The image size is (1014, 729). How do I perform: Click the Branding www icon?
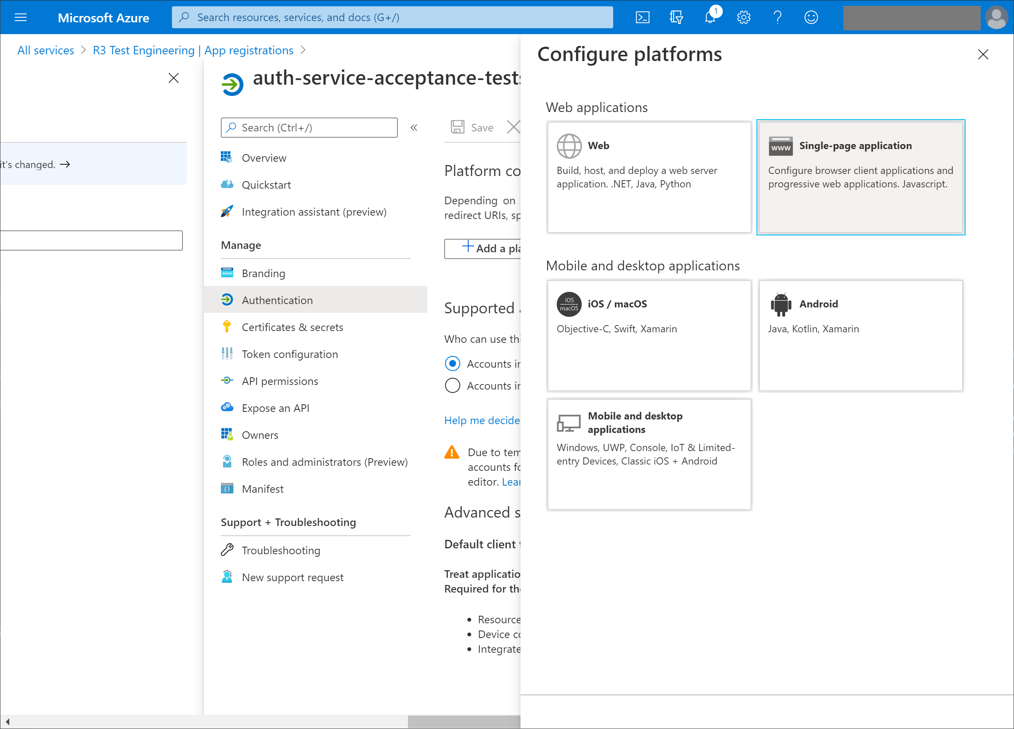[x=227, y=273]
